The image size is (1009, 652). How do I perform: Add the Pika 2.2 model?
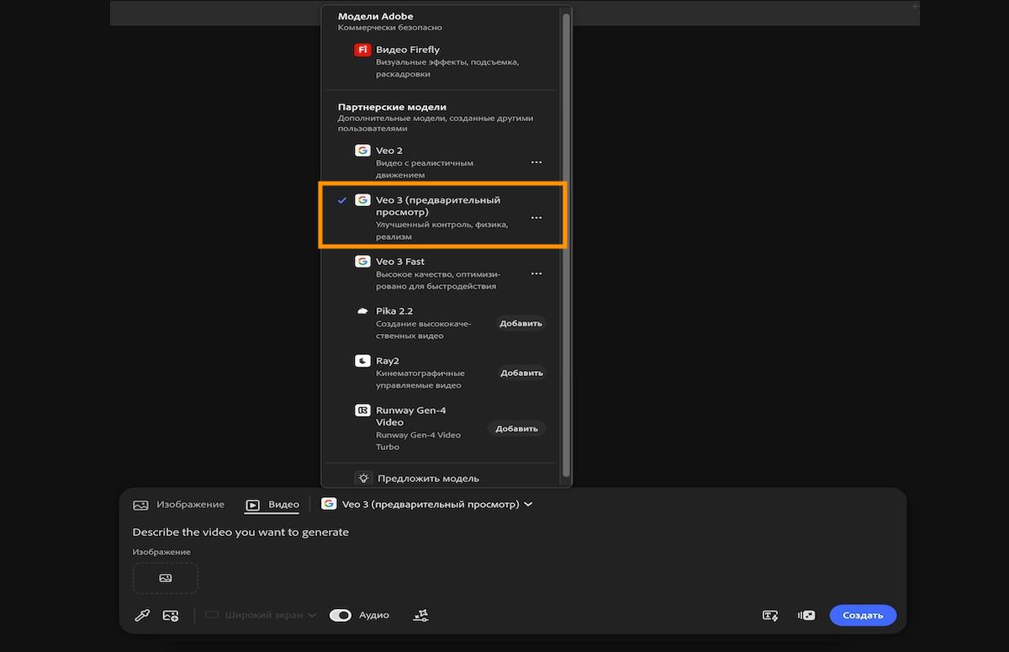click(521, 323)
